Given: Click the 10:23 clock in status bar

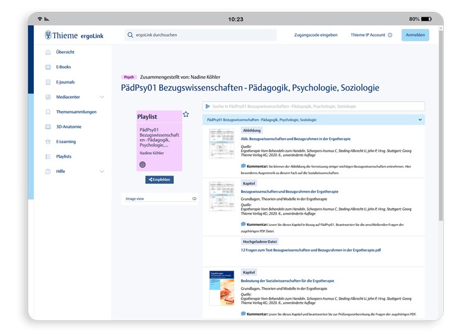Looking at the screenshot, I should click(236, 19).
